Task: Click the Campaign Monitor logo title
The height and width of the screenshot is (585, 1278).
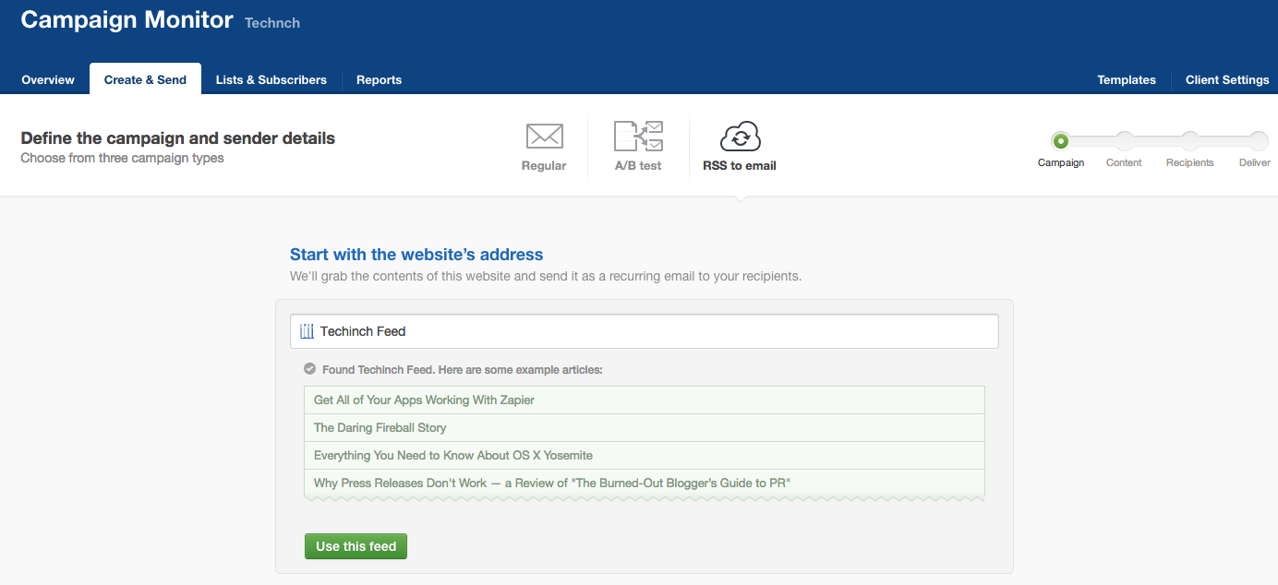Action: [127, 20]
